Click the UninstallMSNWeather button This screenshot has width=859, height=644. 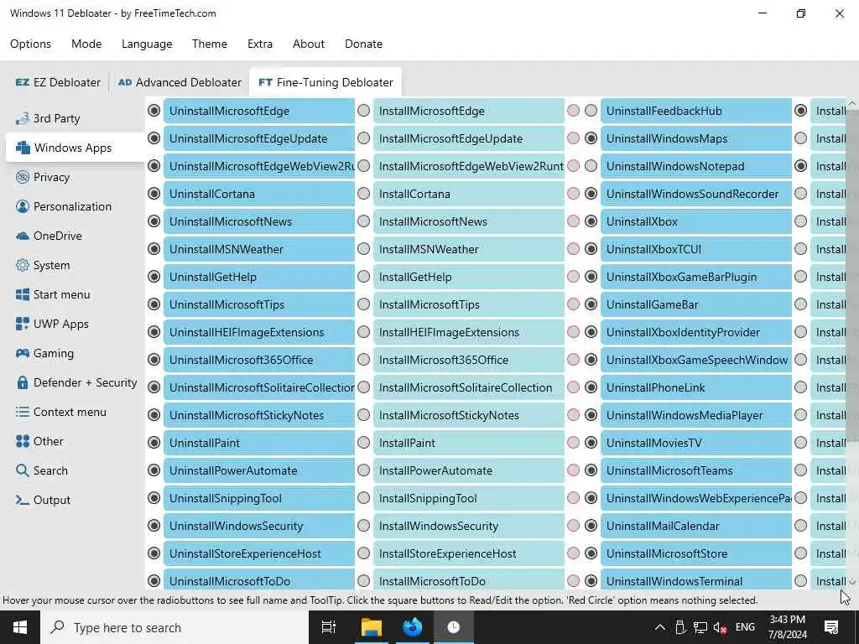[x=259, y=249]
